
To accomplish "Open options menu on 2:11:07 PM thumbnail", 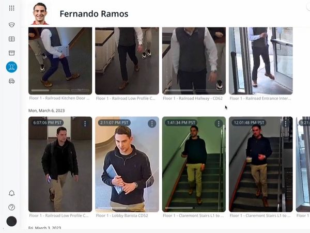I will (152, 123).
